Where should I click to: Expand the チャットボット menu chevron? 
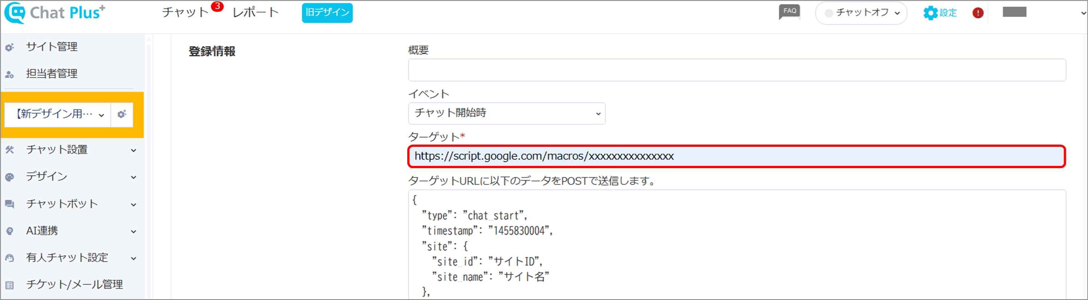pyautogui.click(x=133, y=205)
